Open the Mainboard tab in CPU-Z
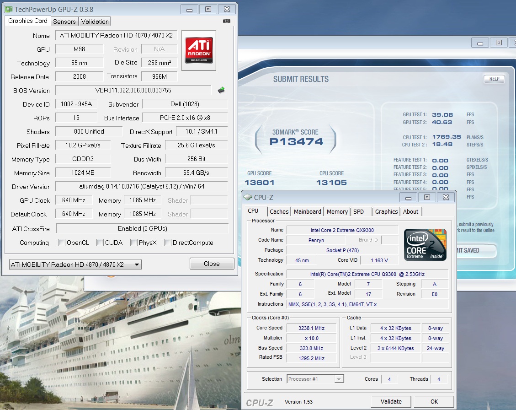This screenshot has height=410, width=516. pos(307,211)
